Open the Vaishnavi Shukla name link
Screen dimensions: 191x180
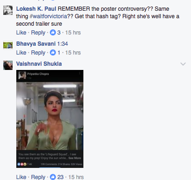point(39,64)
